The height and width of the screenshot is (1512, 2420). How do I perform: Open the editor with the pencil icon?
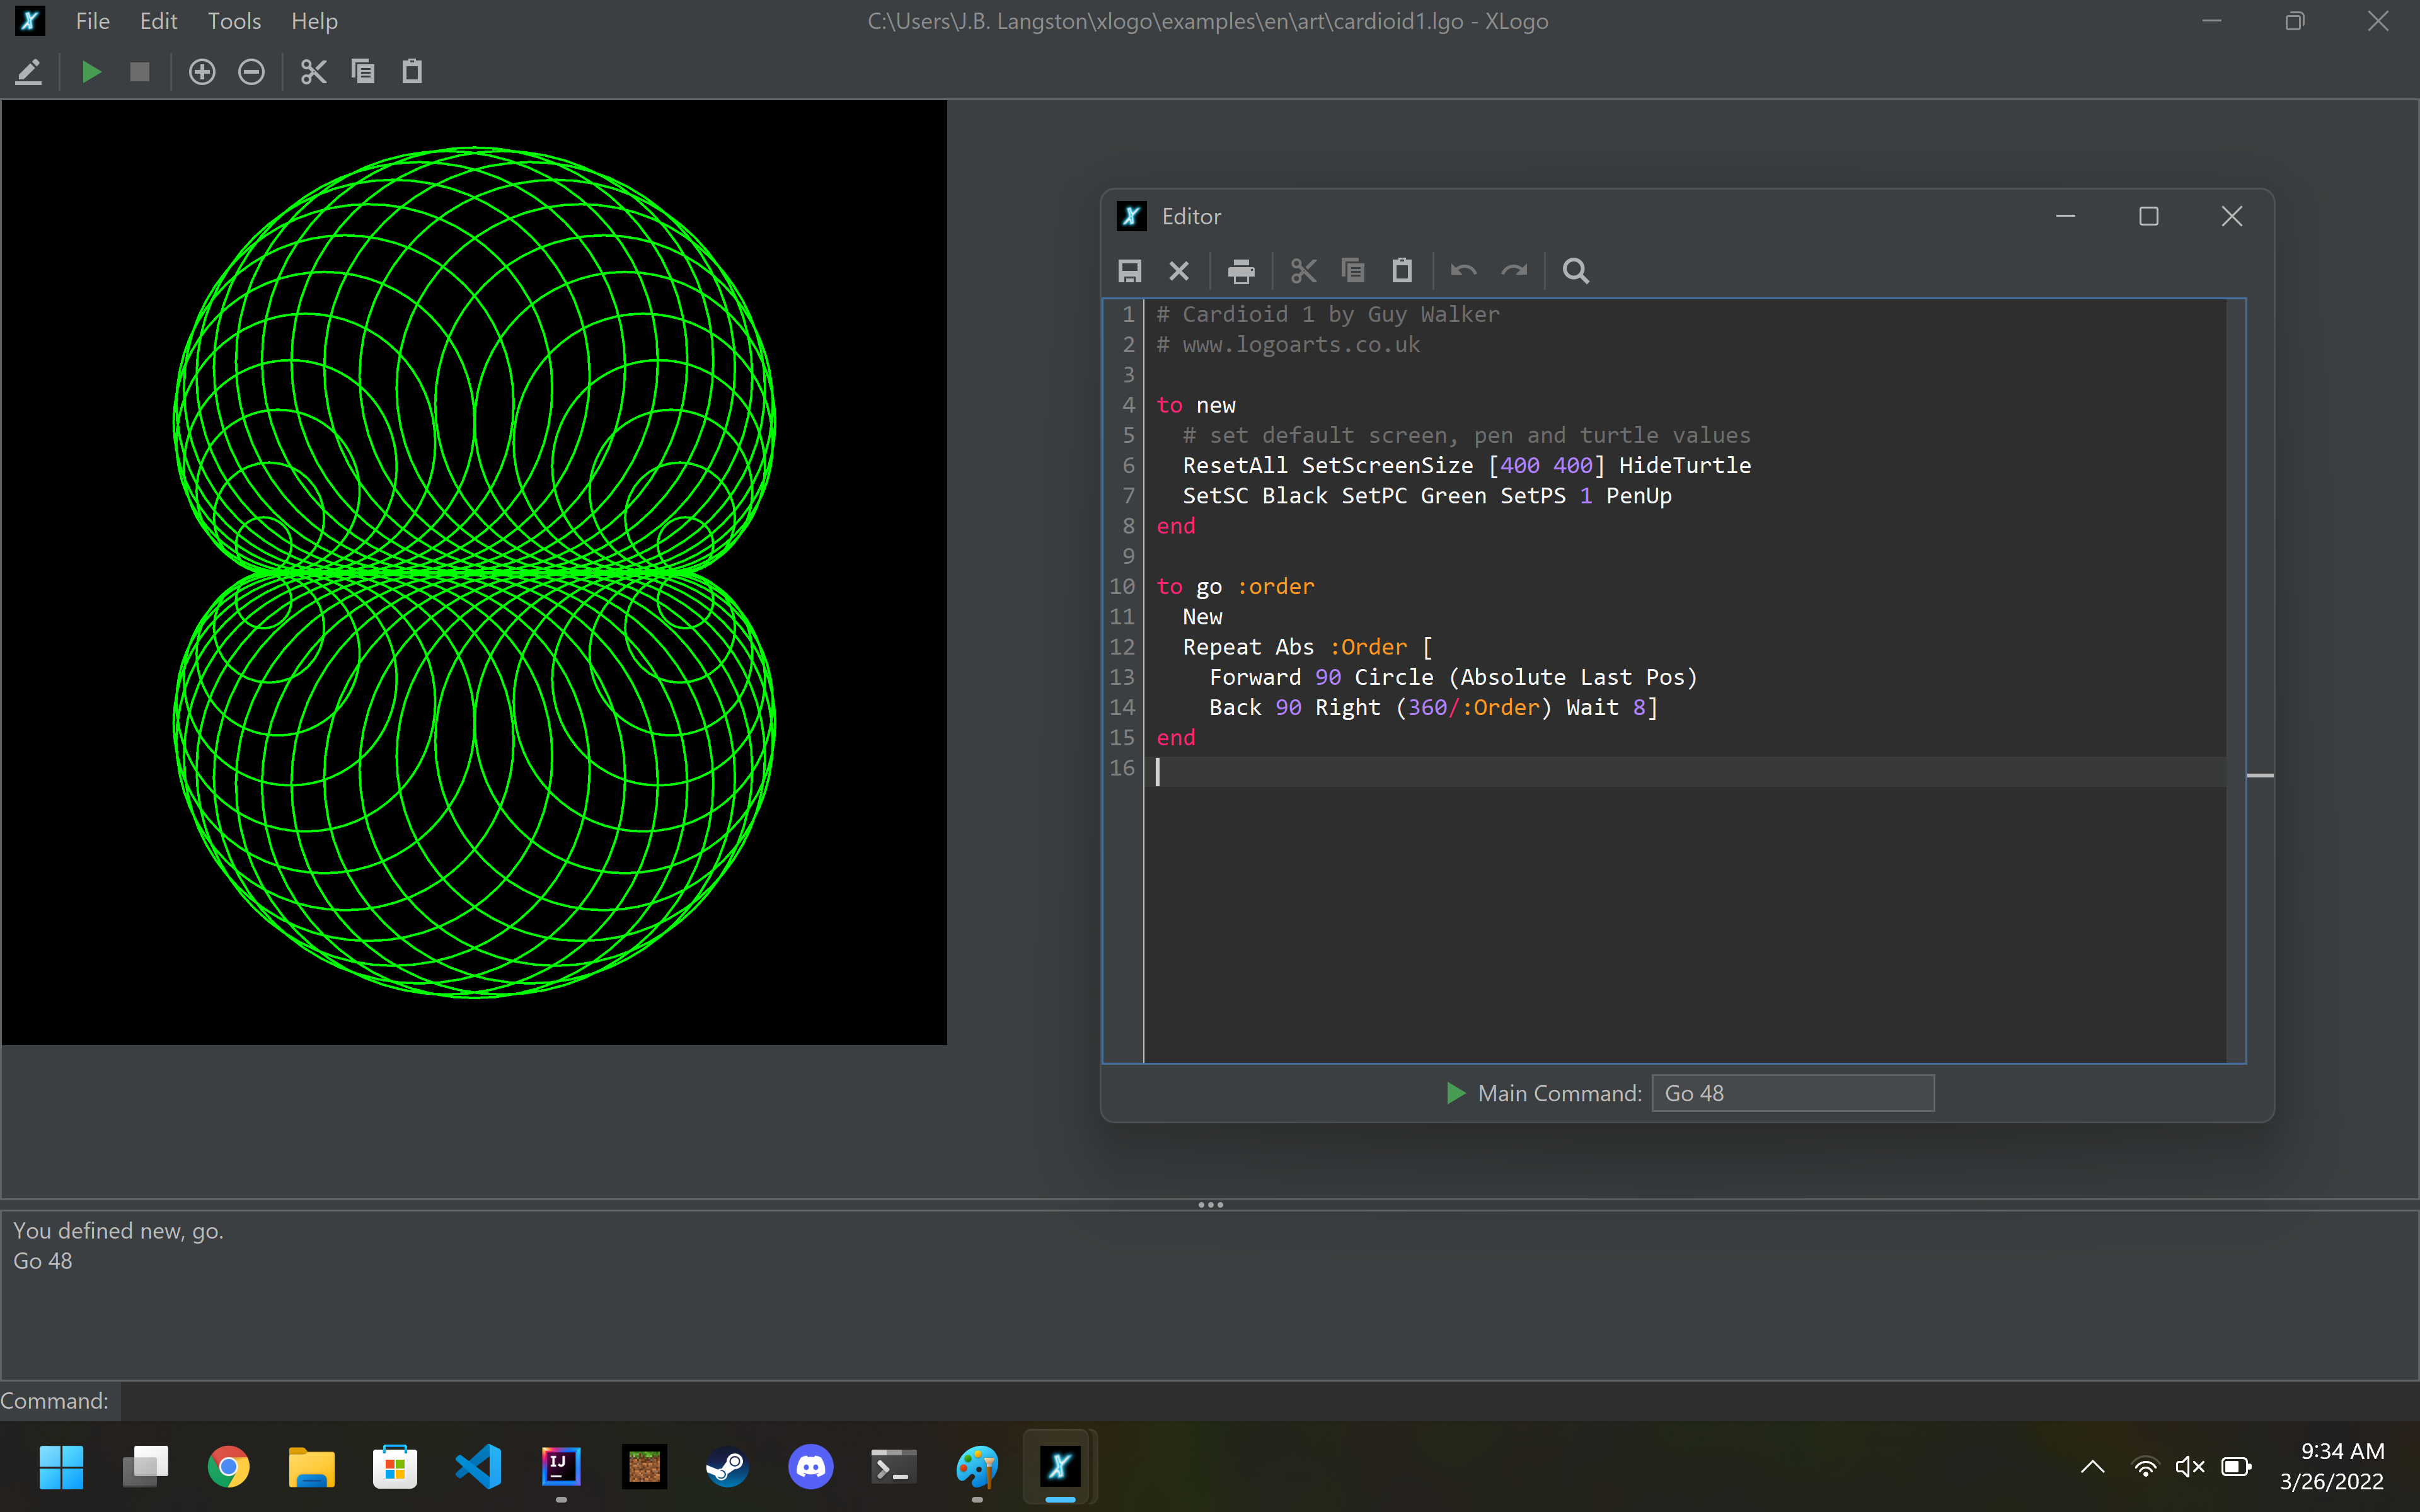(29, 72)
